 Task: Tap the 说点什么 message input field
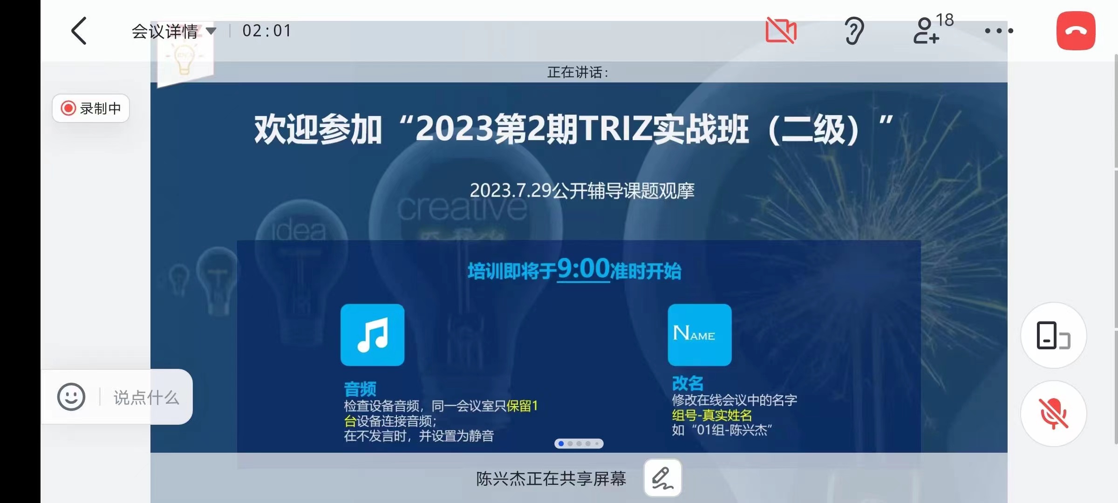146,397
